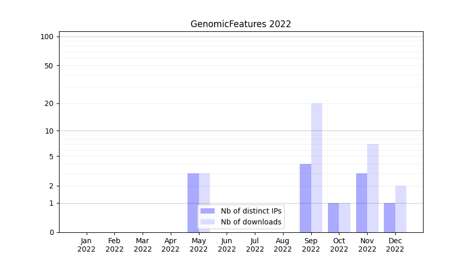Click the Jan 2022 x-axis label

(x=87, y=245)
